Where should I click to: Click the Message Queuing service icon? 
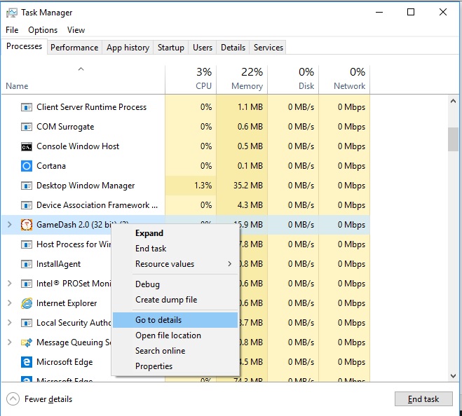click(27, 342)
